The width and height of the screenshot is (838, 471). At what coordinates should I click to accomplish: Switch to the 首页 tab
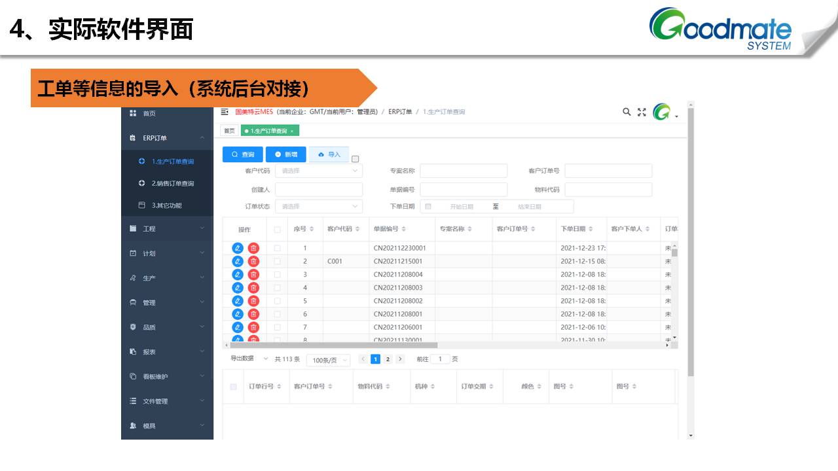coord(228,131)
